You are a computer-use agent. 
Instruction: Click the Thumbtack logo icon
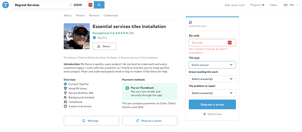click(x=5, y=5)
